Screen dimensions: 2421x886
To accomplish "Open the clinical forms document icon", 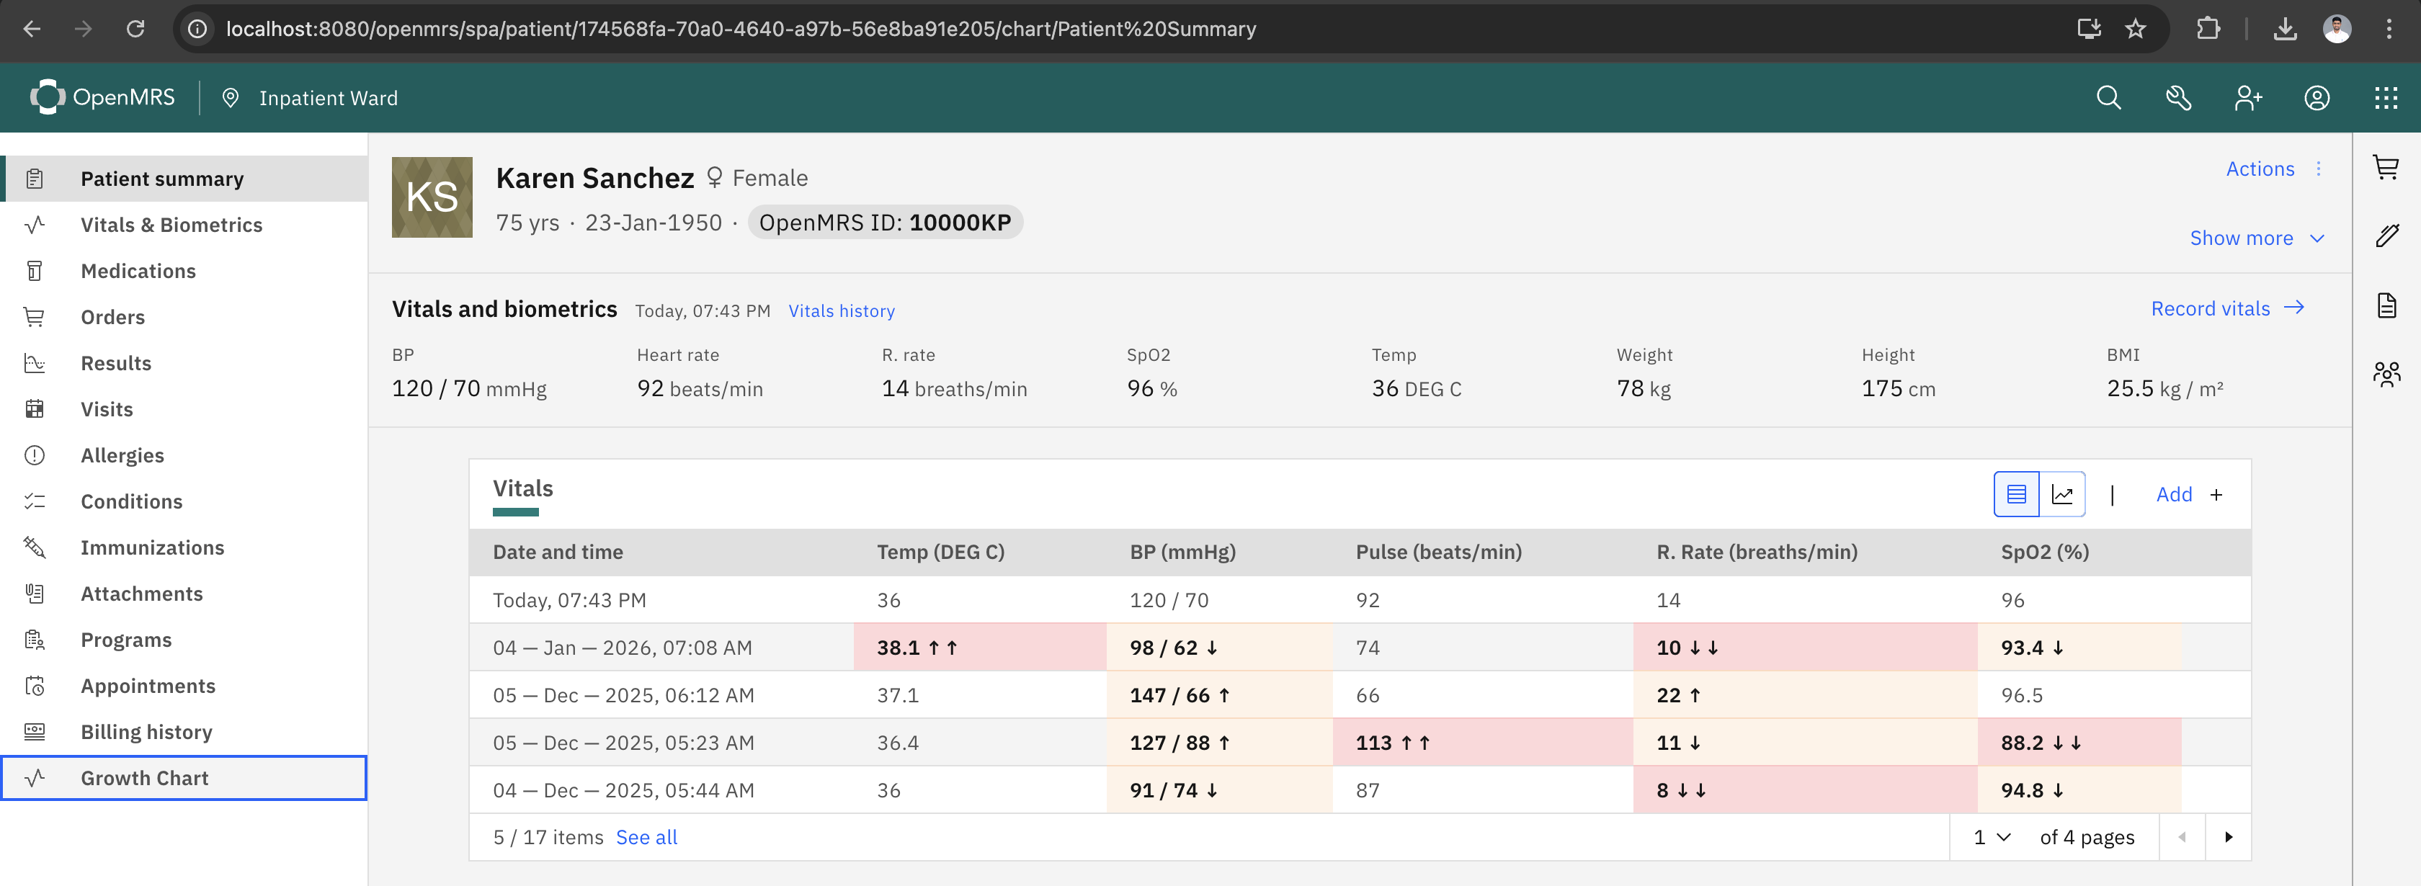I will coord(2387,305).
